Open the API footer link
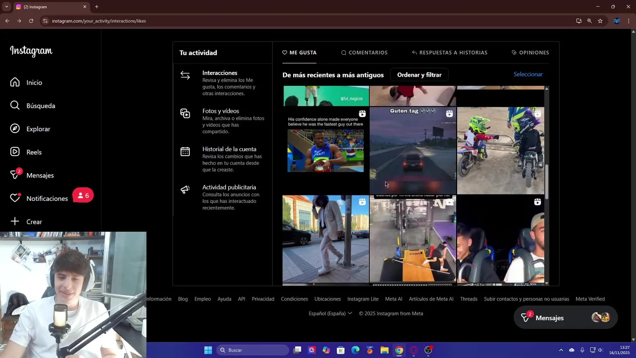The width and height of the screenshot is (636, 358). pyautogui.click(x=241, y=299)
